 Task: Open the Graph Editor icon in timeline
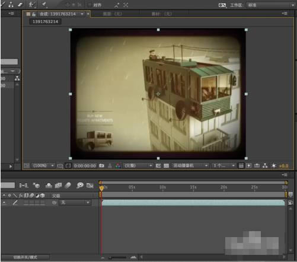point(90,186)
